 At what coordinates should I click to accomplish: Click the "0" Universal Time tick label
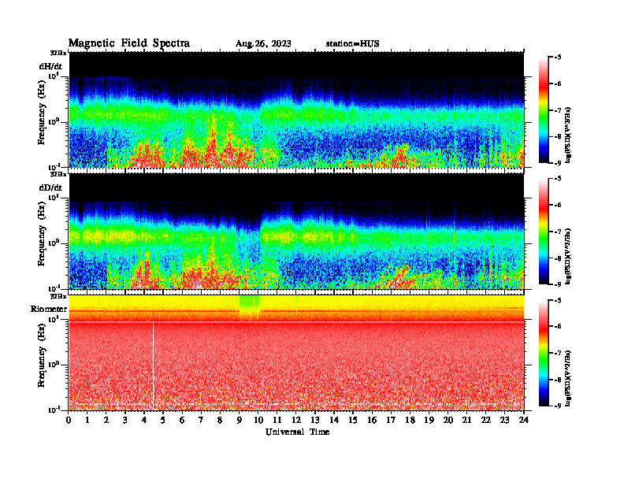coord(69,421)
